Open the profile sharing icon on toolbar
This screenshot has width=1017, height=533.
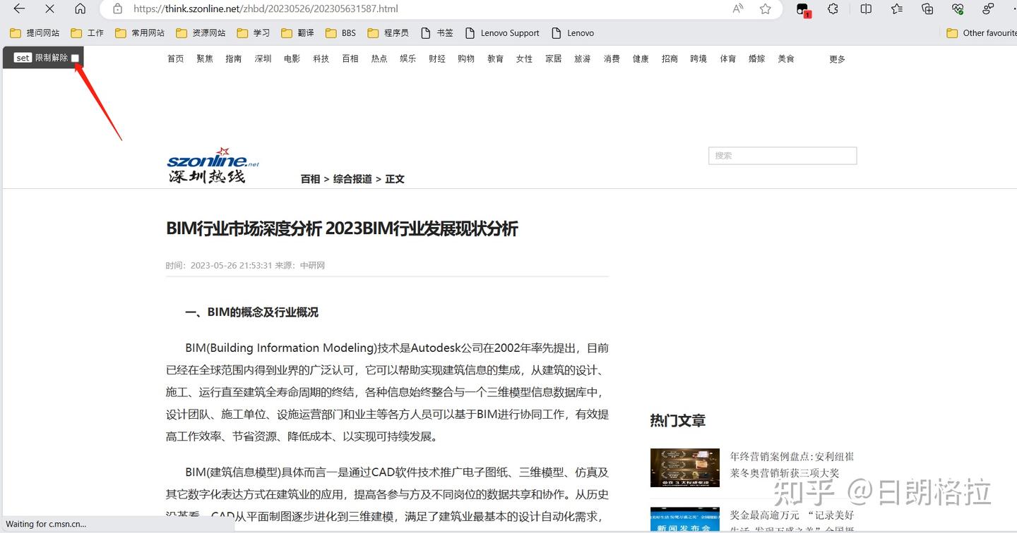(x=987, y=8)
